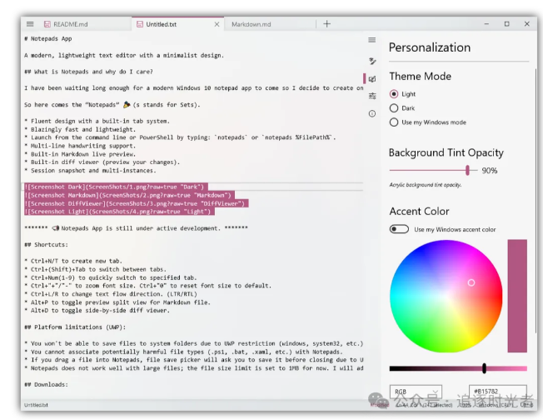Adjust the Background Tint Opacity slider

tap(433, 170)
